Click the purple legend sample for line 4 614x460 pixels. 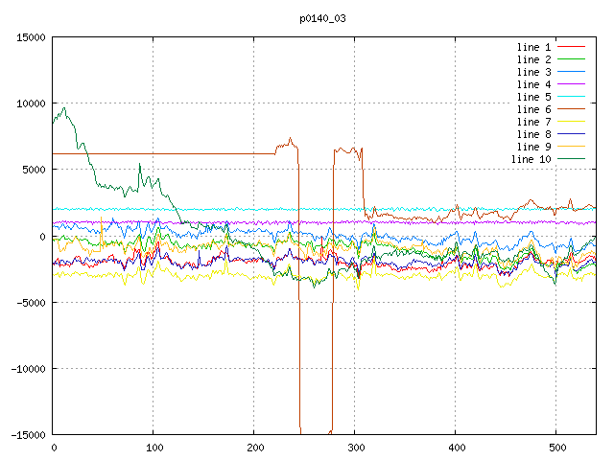coord(571,83)
